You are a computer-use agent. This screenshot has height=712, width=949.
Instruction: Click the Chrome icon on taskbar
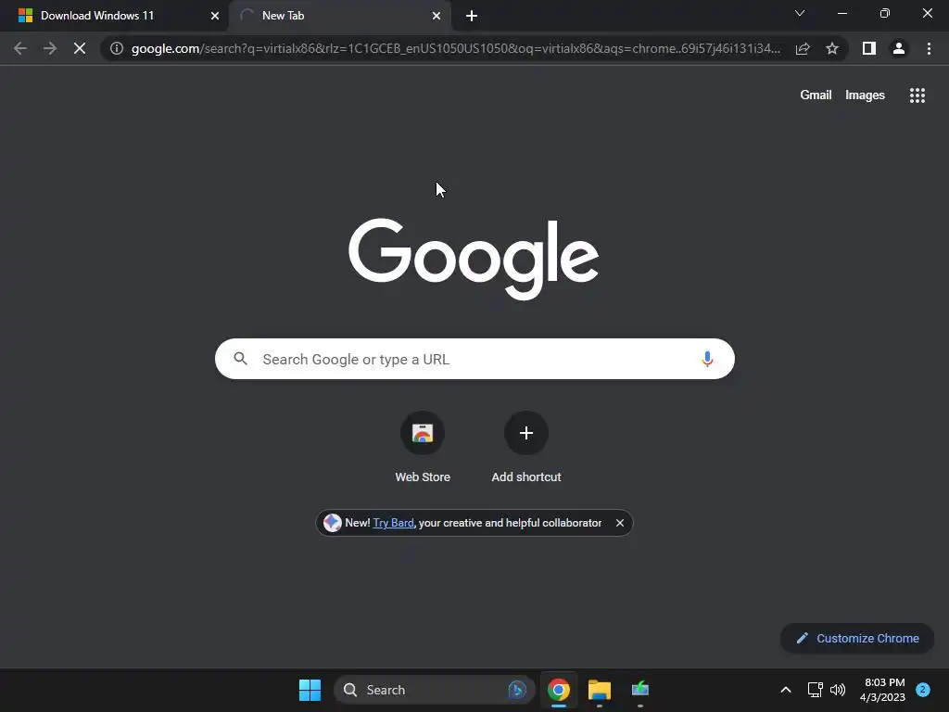tap(559, 690)
